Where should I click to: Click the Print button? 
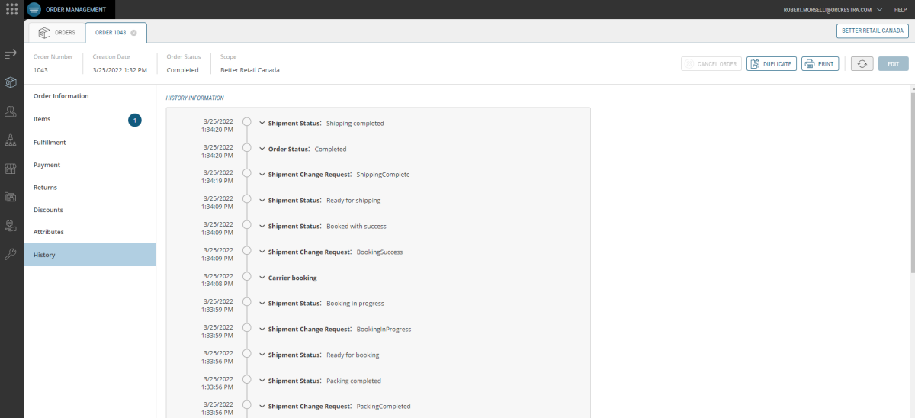click(820, 64)
